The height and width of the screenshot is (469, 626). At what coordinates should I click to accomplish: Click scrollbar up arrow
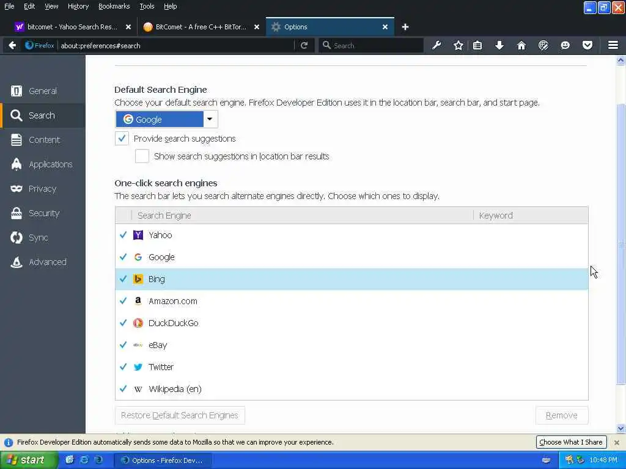(x=621, y=60)
